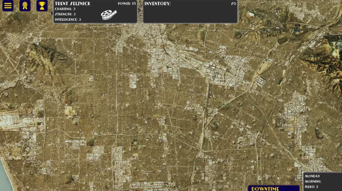342x191 pixels.
Task: Click the Morning time-of-day label
Action: point(313,182)
